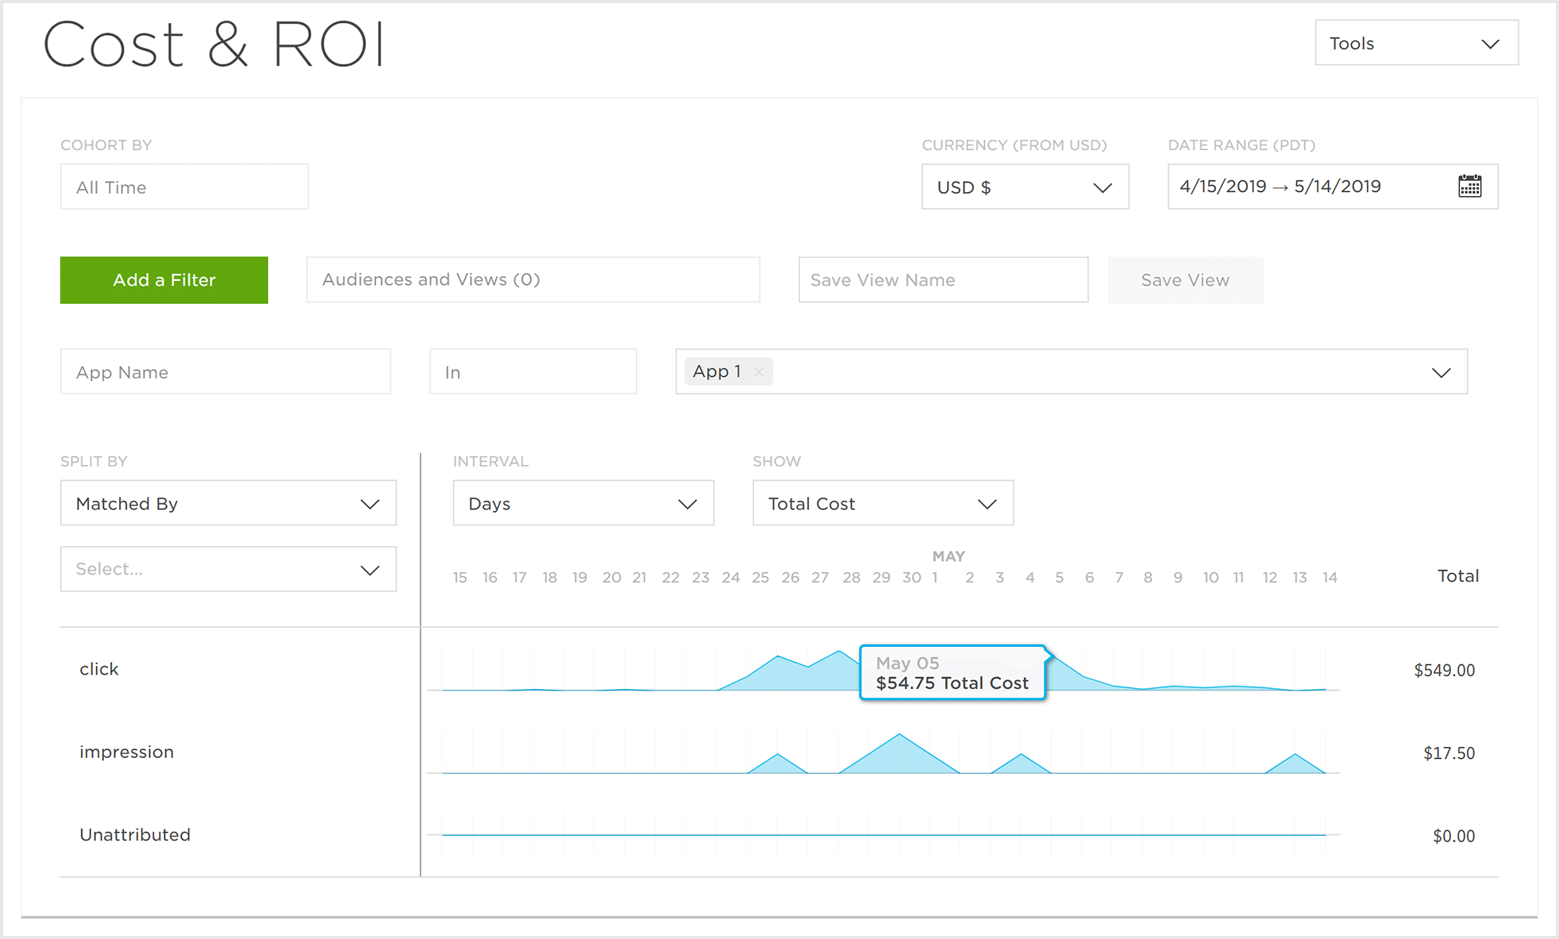Click the Save View button
This screenshot has width=1559, height=939.
click(x=1184, y=280)
